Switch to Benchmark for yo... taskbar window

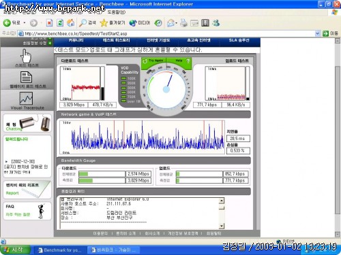point(61,250)
